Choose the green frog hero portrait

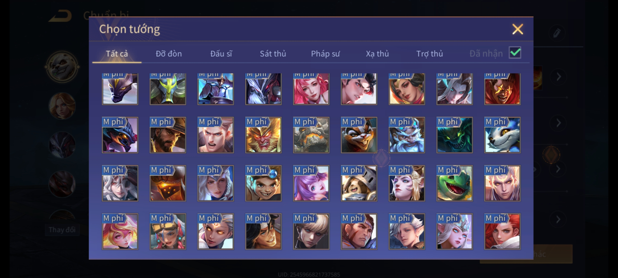pos(454,183)
